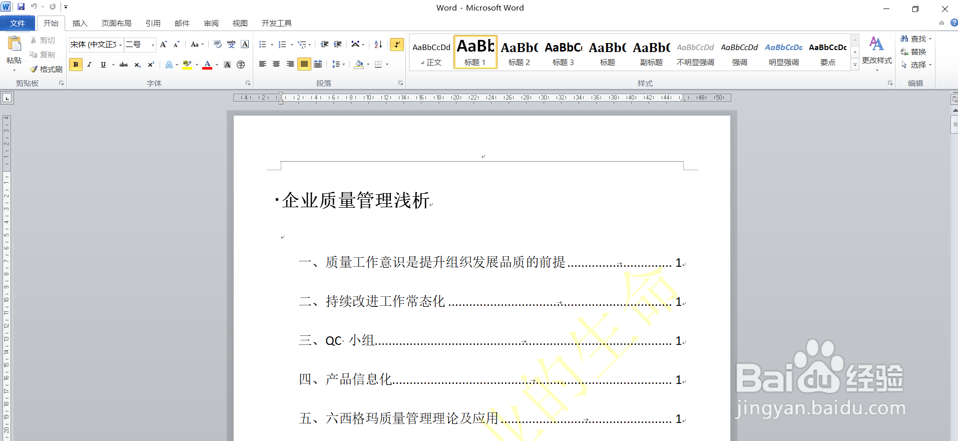Toggle Justify alignment button
958x441 pixels.
click(x=304, y=64)
